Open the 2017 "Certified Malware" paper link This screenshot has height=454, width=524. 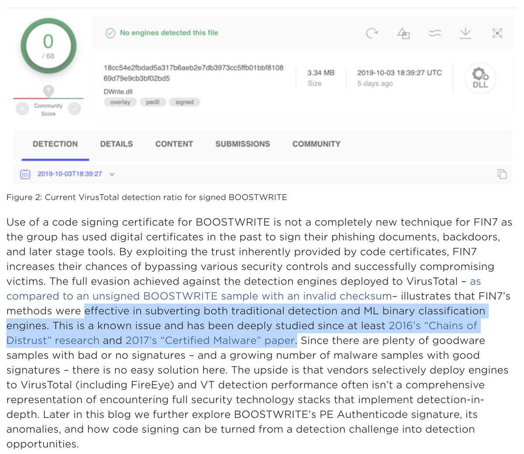tap(211, 341)
